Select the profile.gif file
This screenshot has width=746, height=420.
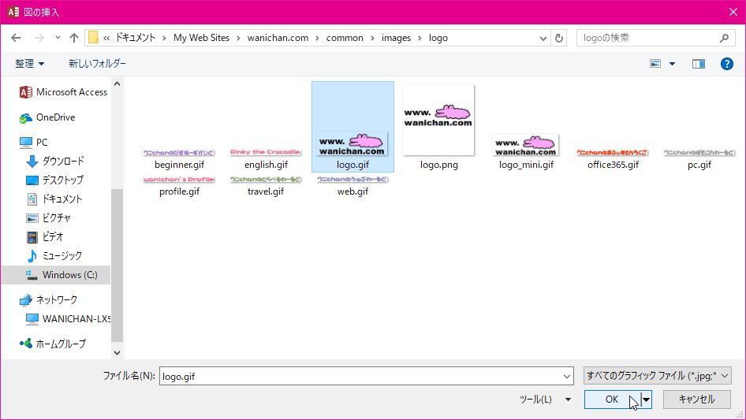click(179, 186)
